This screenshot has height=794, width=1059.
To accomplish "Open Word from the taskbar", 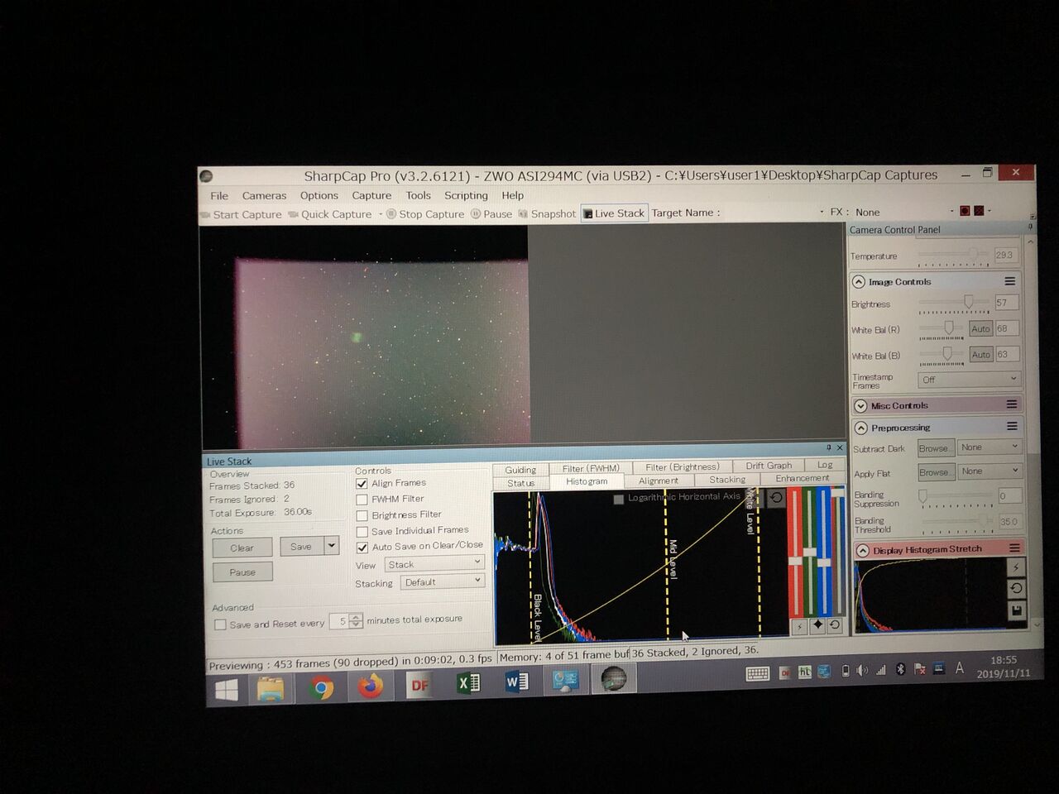I will point(516,682).
